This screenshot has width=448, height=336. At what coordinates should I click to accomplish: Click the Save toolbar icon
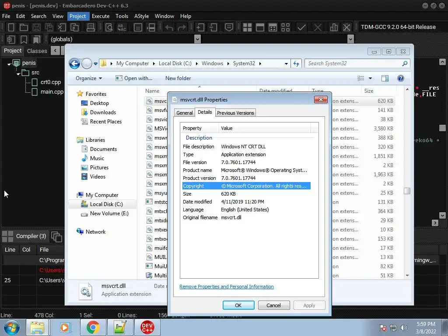point(36,27)
